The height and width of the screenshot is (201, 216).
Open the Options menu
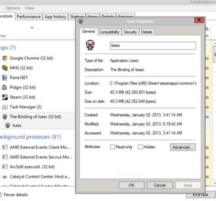13,8
